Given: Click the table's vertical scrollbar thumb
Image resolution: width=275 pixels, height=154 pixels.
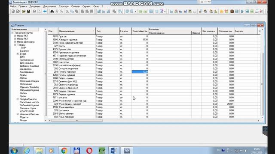Looking at the screenshot, I should (262, 84).
